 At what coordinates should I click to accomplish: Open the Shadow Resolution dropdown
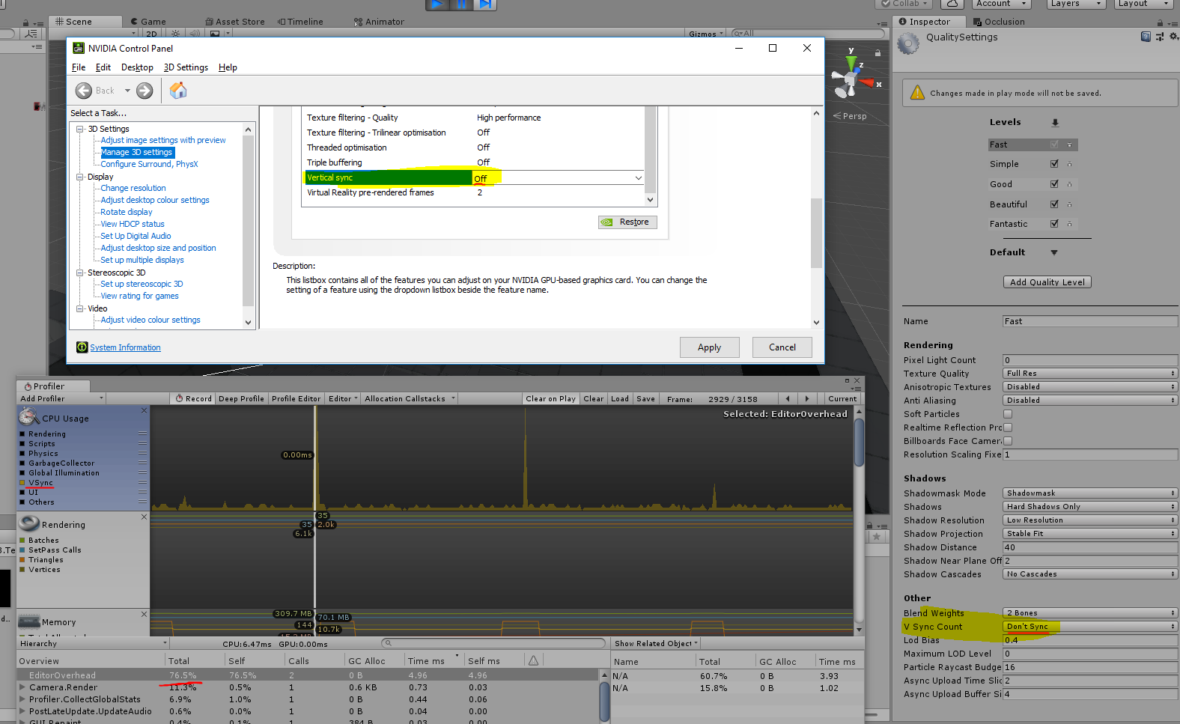pyautogui.click(x=1090, y=520)
